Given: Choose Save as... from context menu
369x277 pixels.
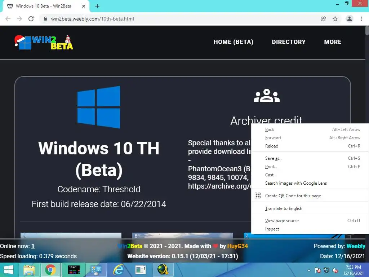Looking at the screenshot, I should 310,158.
